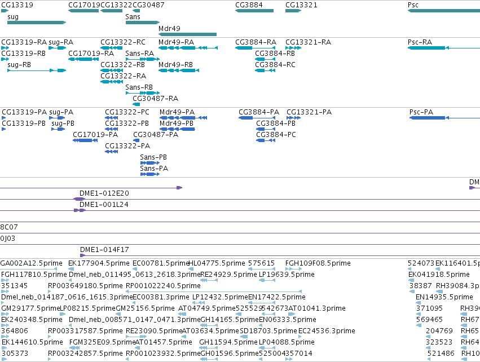The height and width of the screenshot is (362, 480).
Task: Click EST label EN17422.5prime
Action: (x=277, y=297)
